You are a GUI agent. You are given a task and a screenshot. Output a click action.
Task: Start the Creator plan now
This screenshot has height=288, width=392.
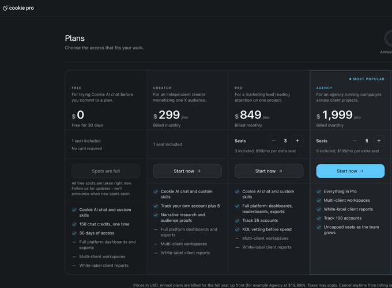point(187,171)
